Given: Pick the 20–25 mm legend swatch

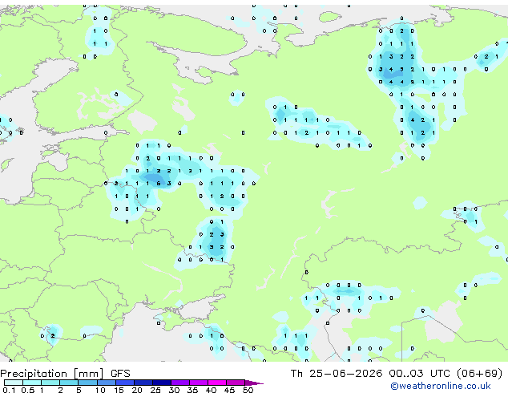Looking at the screenshot, I should click(143, 383).
